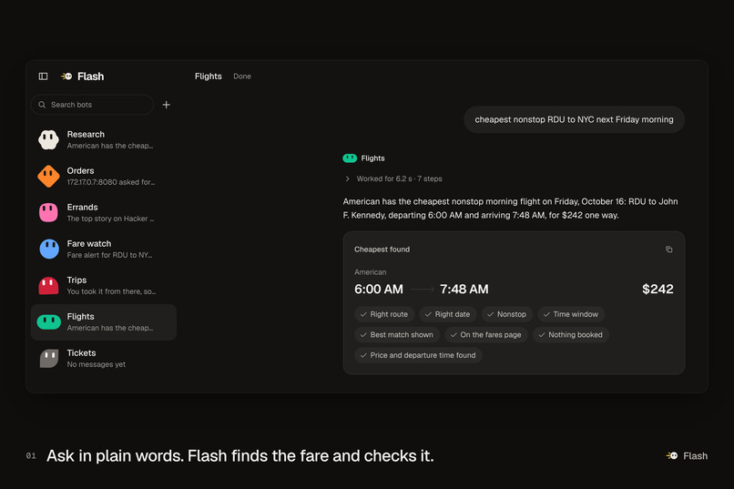Click the 'Best match shown' check chip
734x489 pixels.
tap(397, 335)
